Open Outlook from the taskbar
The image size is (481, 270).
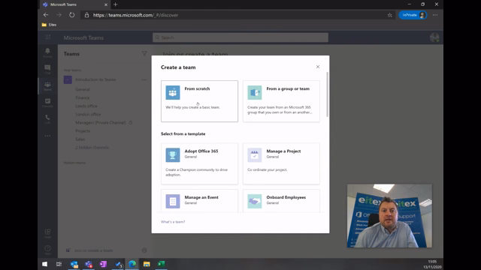74,264
